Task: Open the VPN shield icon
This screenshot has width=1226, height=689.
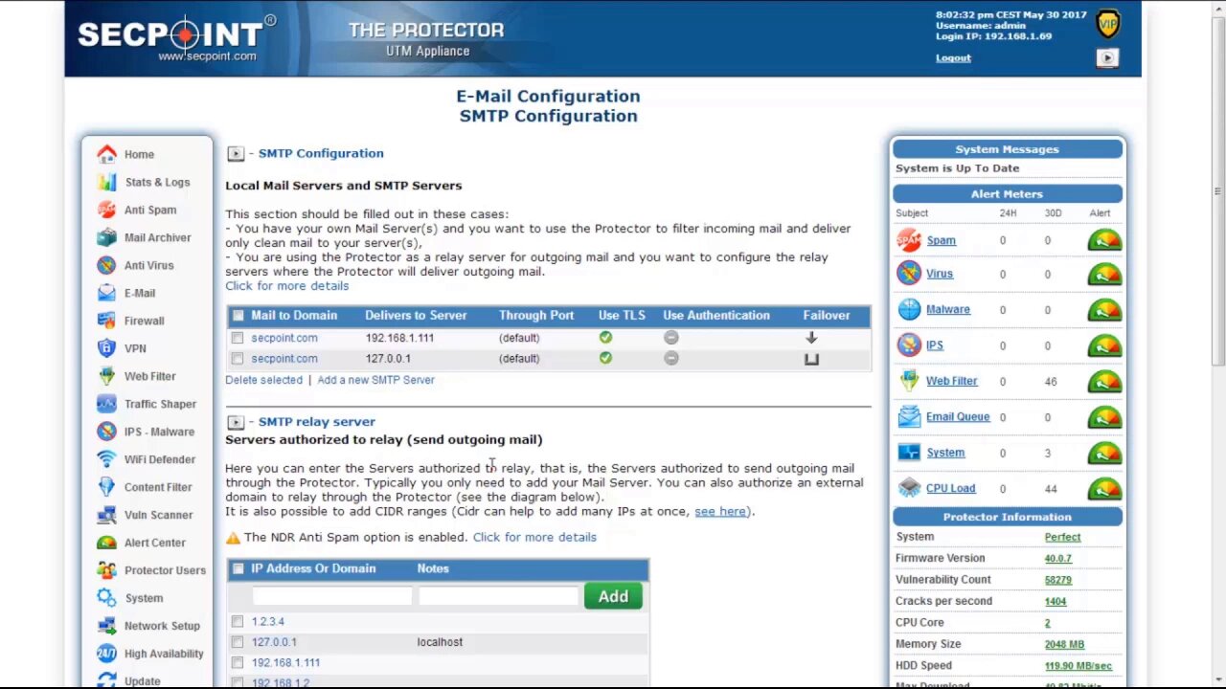Action: click(x=106, y=348)
